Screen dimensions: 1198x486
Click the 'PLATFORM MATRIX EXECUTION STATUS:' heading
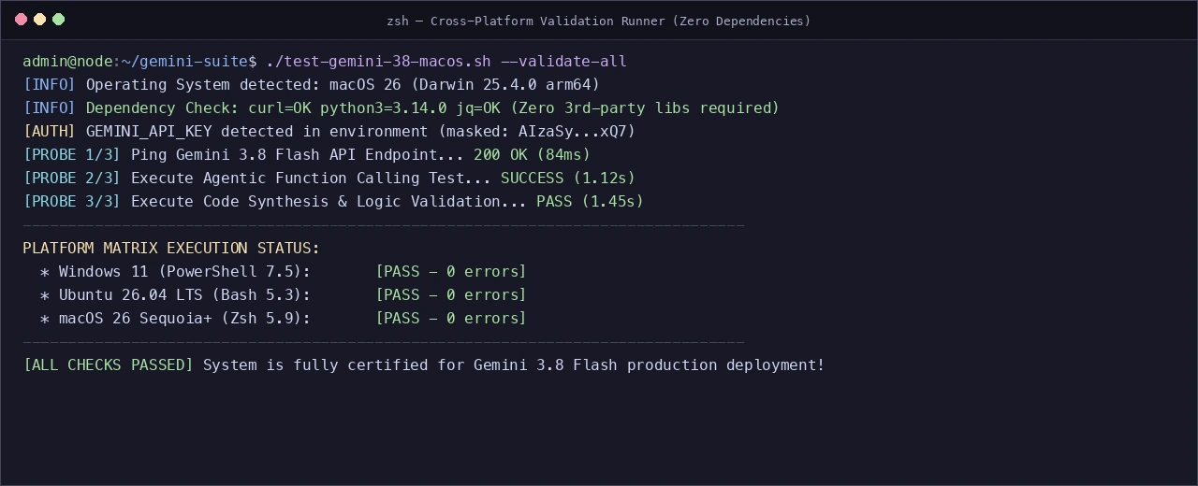pyautogui.click(x=171, y=249)
